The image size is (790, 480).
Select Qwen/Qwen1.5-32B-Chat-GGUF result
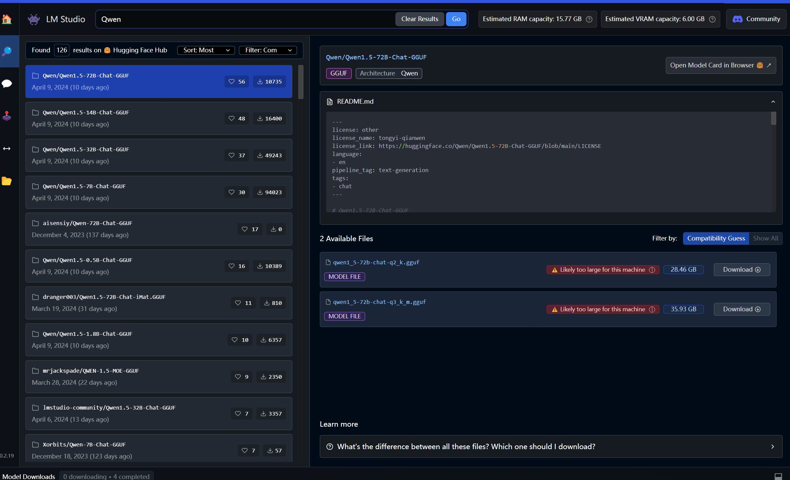[x=159, y=155]
